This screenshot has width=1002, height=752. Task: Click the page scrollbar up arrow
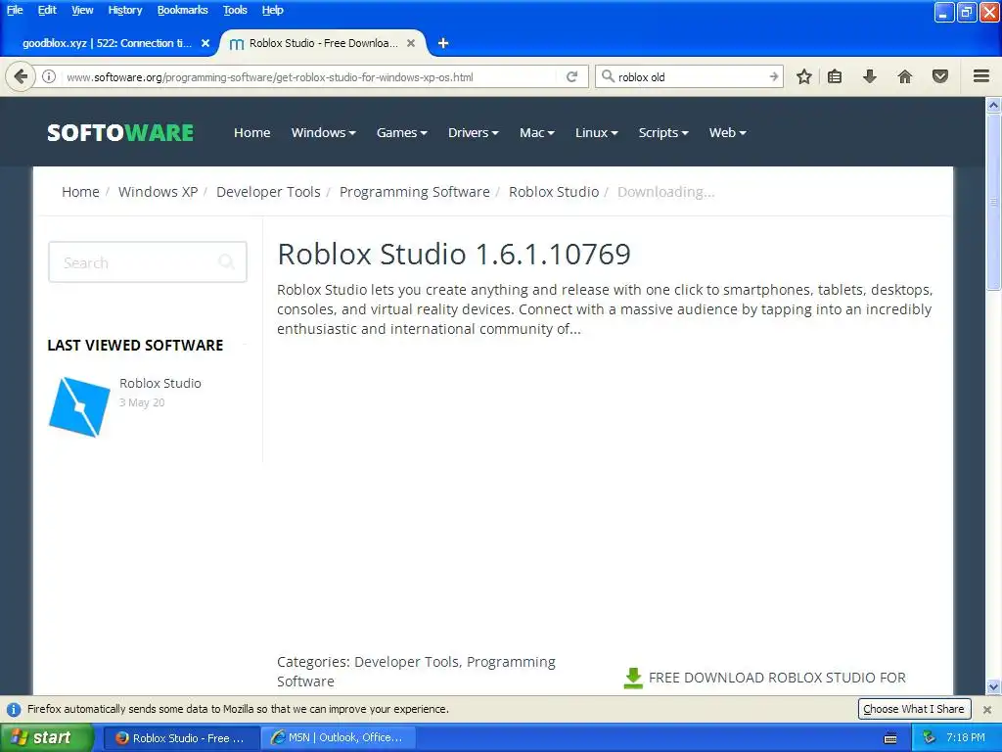coord(993,106)
